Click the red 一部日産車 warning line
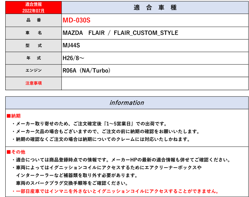Viewport: 249px width, 197px height. (115, 191)
